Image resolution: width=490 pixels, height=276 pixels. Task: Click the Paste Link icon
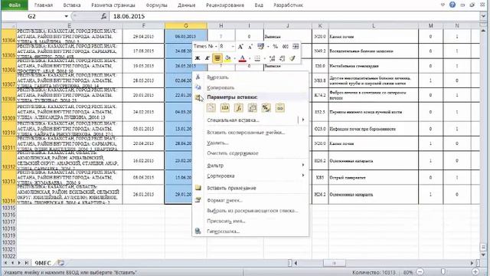pos(279,107)
